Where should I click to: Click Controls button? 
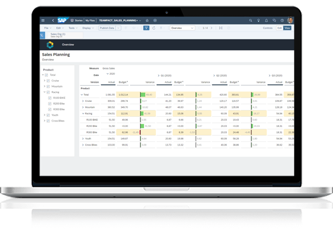[268, 28]
